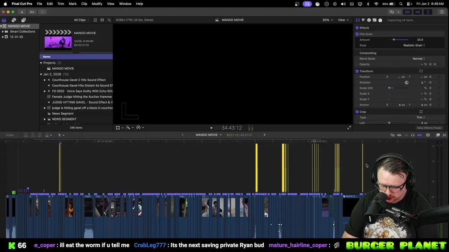Open the File menu
449x252 pixels.
tap(39, 3)
